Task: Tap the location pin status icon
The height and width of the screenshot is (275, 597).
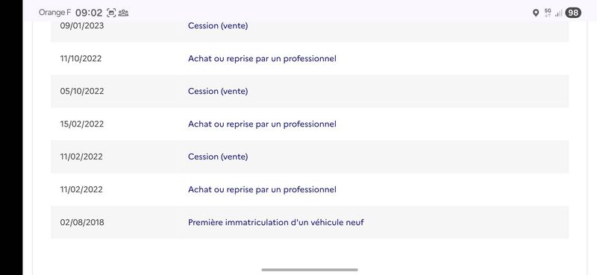Action: tap(535, 13)
